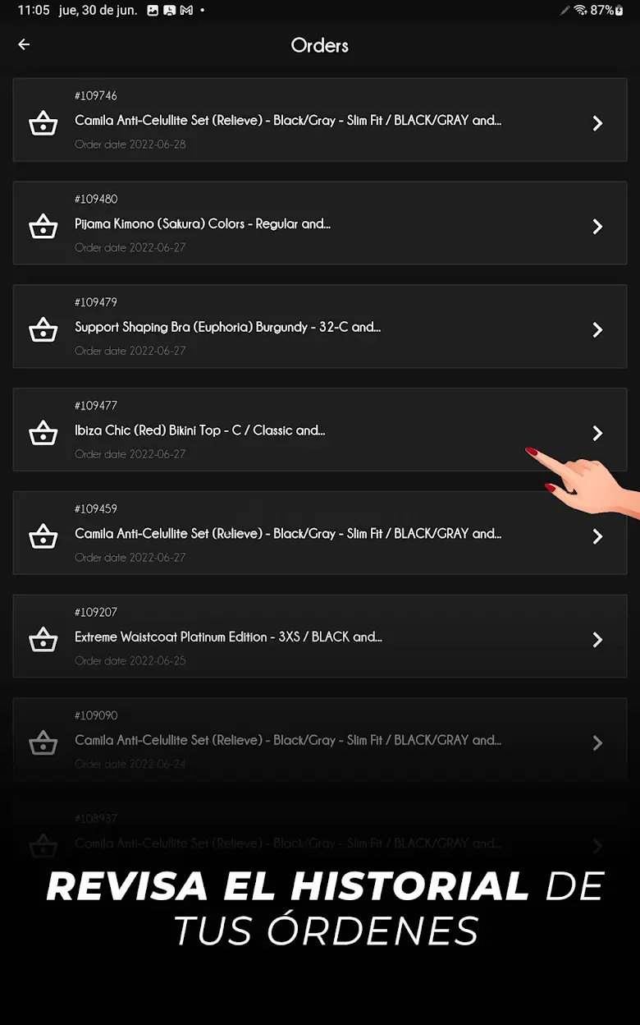This screenshot has width=640, height=1025.
Task: Expand order #109746 with its chevron
Action: (x=597, y=123)
